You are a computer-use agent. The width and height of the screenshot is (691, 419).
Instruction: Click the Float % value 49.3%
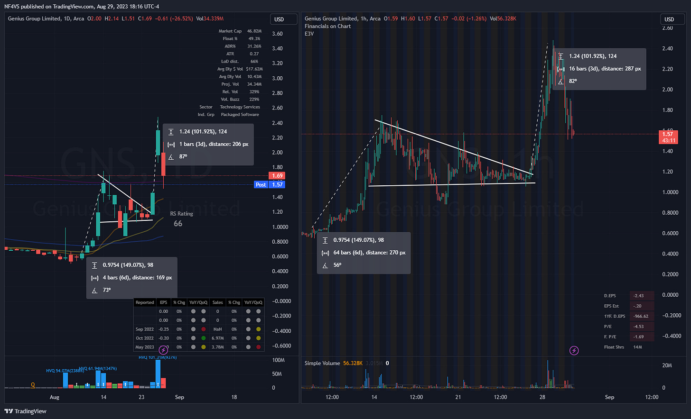254,38
